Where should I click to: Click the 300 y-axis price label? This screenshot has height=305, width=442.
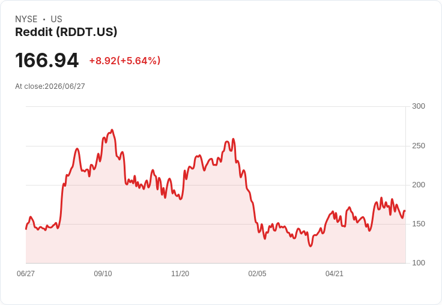tap(419, 106)
